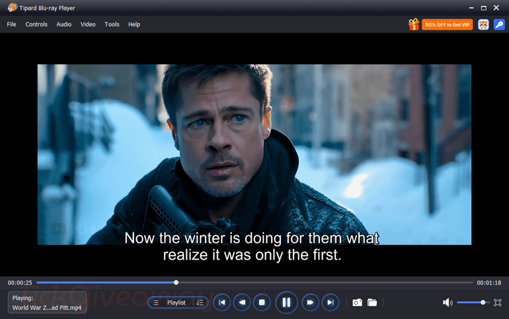Fast forward the video
The width and height of the screenshot is (509, 319).
click(310, 302)
